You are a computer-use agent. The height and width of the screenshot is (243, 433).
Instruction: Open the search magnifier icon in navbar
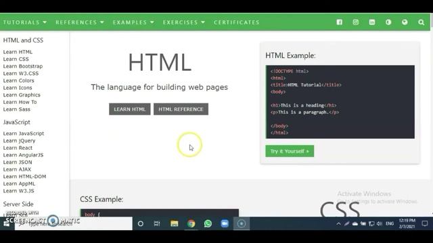click(x=421, y=22)
